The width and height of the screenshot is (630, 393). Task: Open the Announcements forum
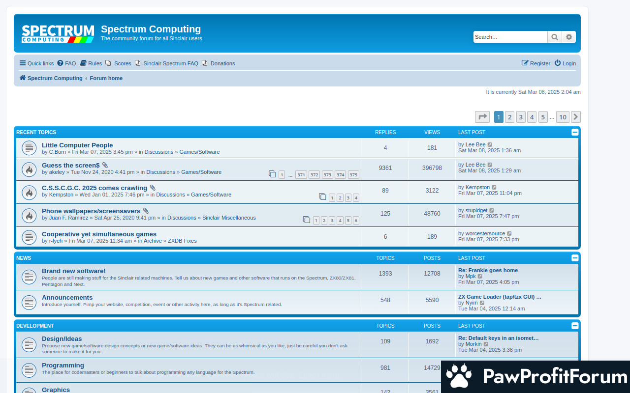67,297
